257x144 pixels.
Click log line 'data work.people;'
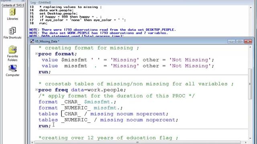pos(56,10)
